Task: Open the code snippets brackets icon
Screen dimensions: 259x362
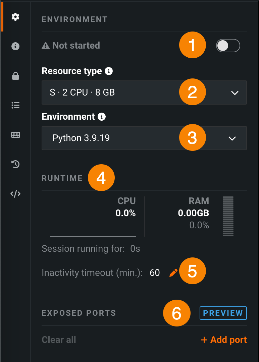Action: [15, 194]
